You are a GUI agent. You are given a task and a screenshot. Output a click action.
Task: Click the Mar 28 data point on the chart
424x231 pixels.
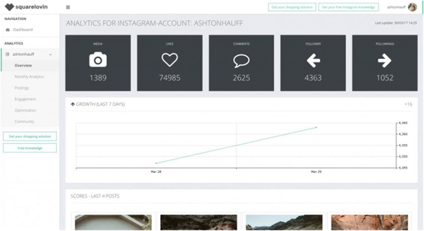pos(156,163)
